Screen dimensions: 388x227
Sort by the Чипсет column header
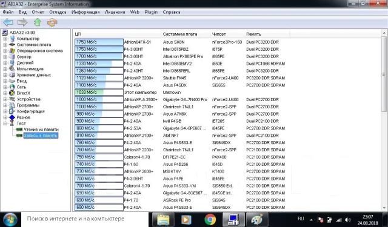point(227,34)
